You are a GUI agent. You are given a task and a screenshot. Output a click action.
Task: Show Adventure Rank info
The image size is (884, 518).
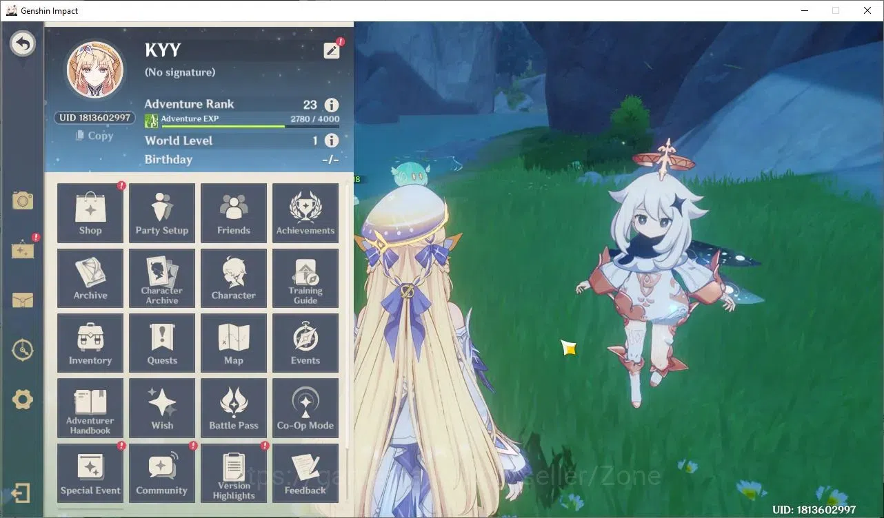(332, 105)
